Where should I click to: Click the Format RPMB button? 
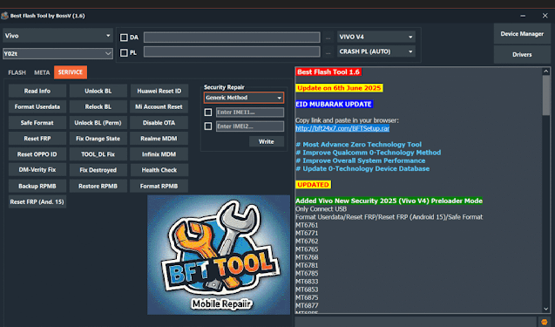click(159, 186)
